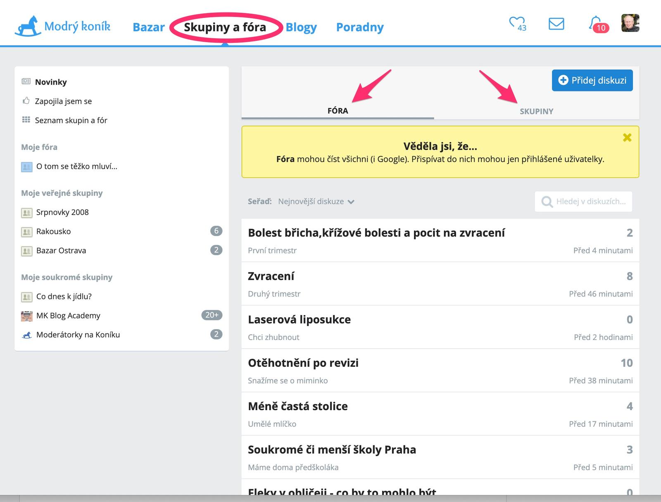Click the Modrý koník rocking horse logo
This screenshot has height=502, width=661.
[28, 26]
